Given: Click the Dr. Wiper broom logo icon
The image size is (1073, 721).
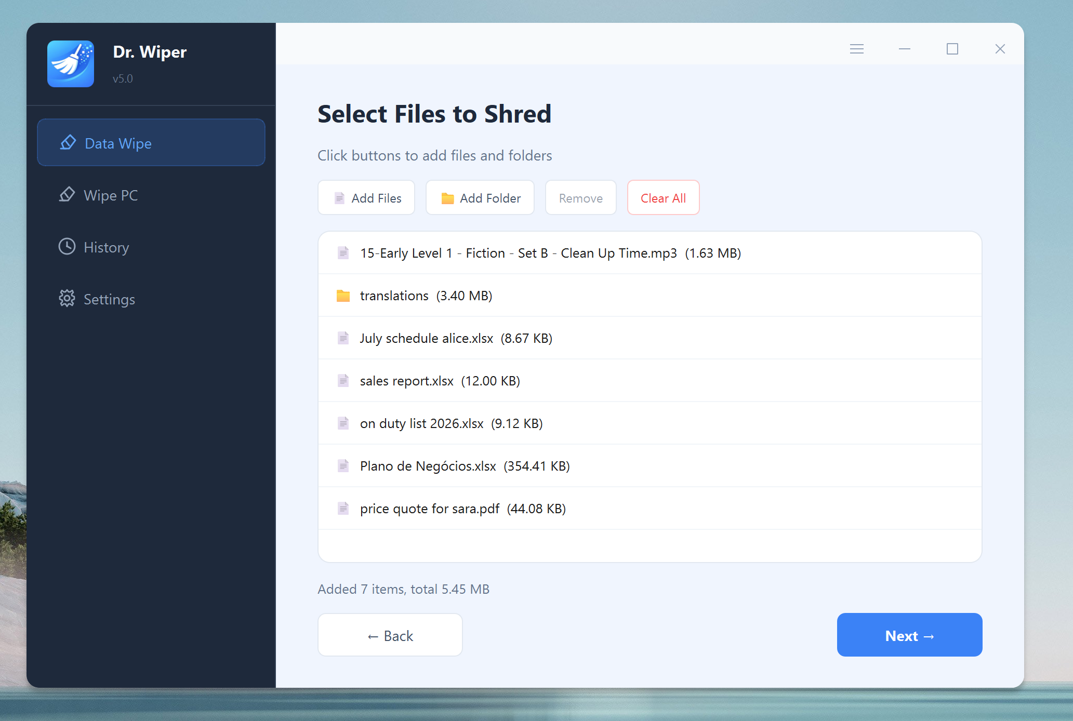Looking at the screenshot, I should (x=71, y=64).
